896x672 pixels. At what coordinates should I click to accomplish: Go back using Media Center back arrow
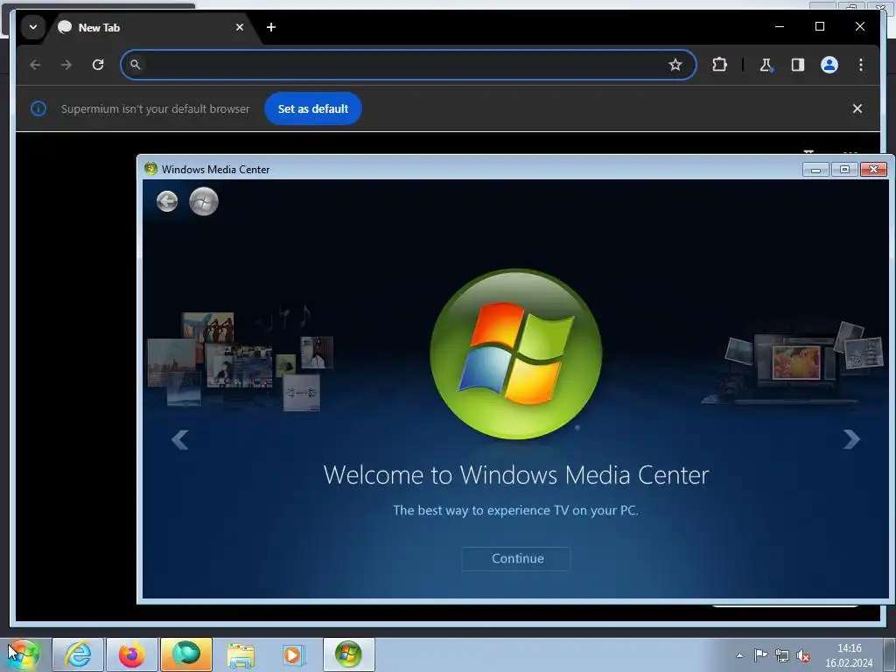pos(167,201)
